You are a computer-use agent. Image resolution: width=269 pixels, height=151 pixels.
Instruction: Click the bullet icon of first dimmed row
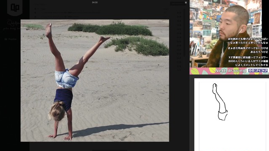tap(35, 9)
